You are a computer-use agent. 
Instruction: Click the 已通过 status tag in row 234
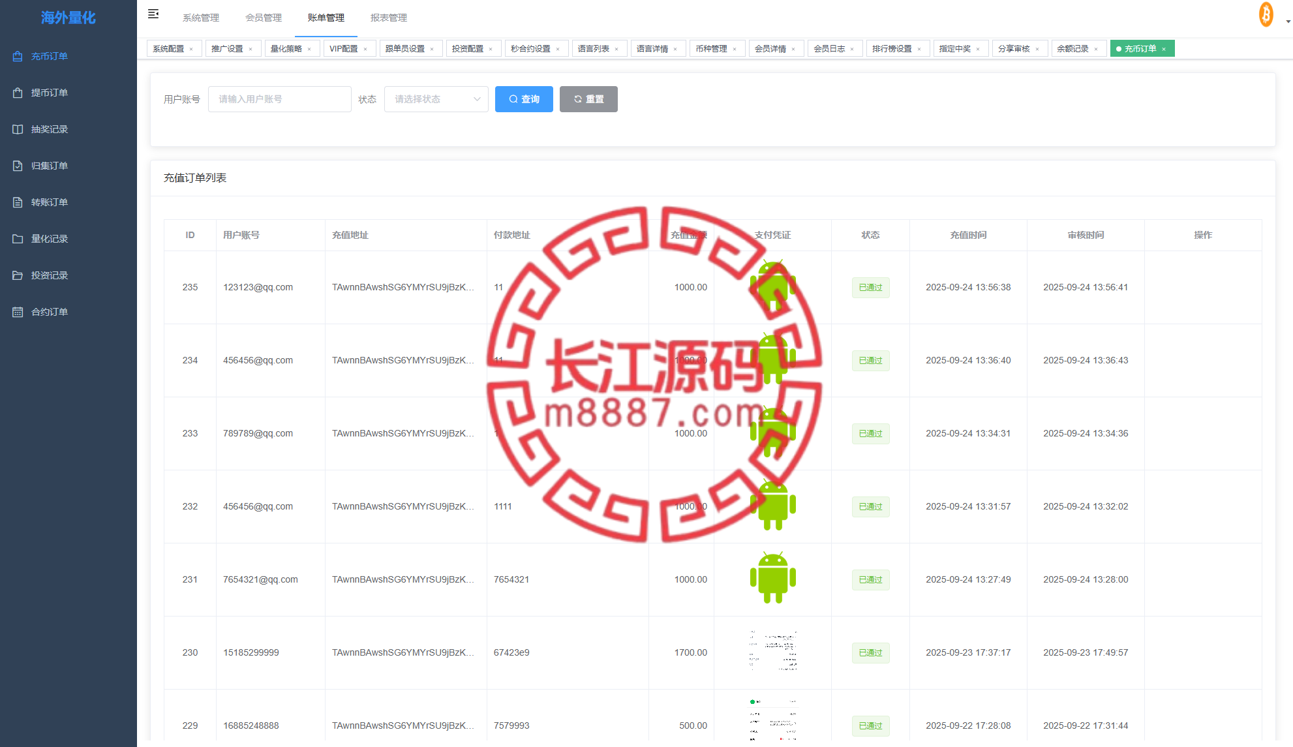coord(871,361)
